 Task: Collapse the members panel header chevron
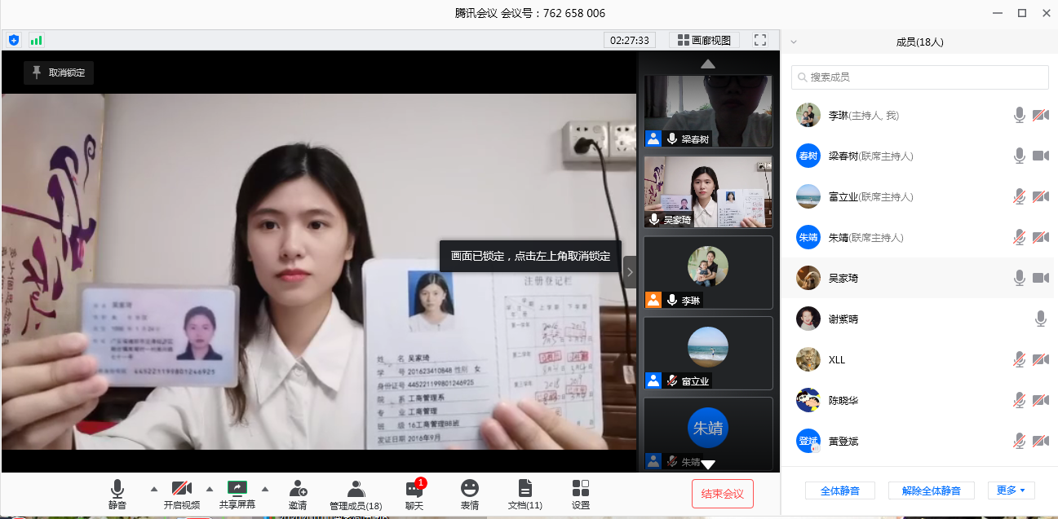click(794, 42)
